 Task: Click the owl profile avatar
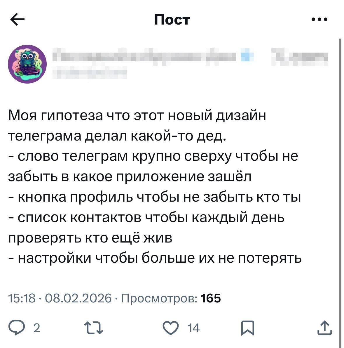coord(27,64)
